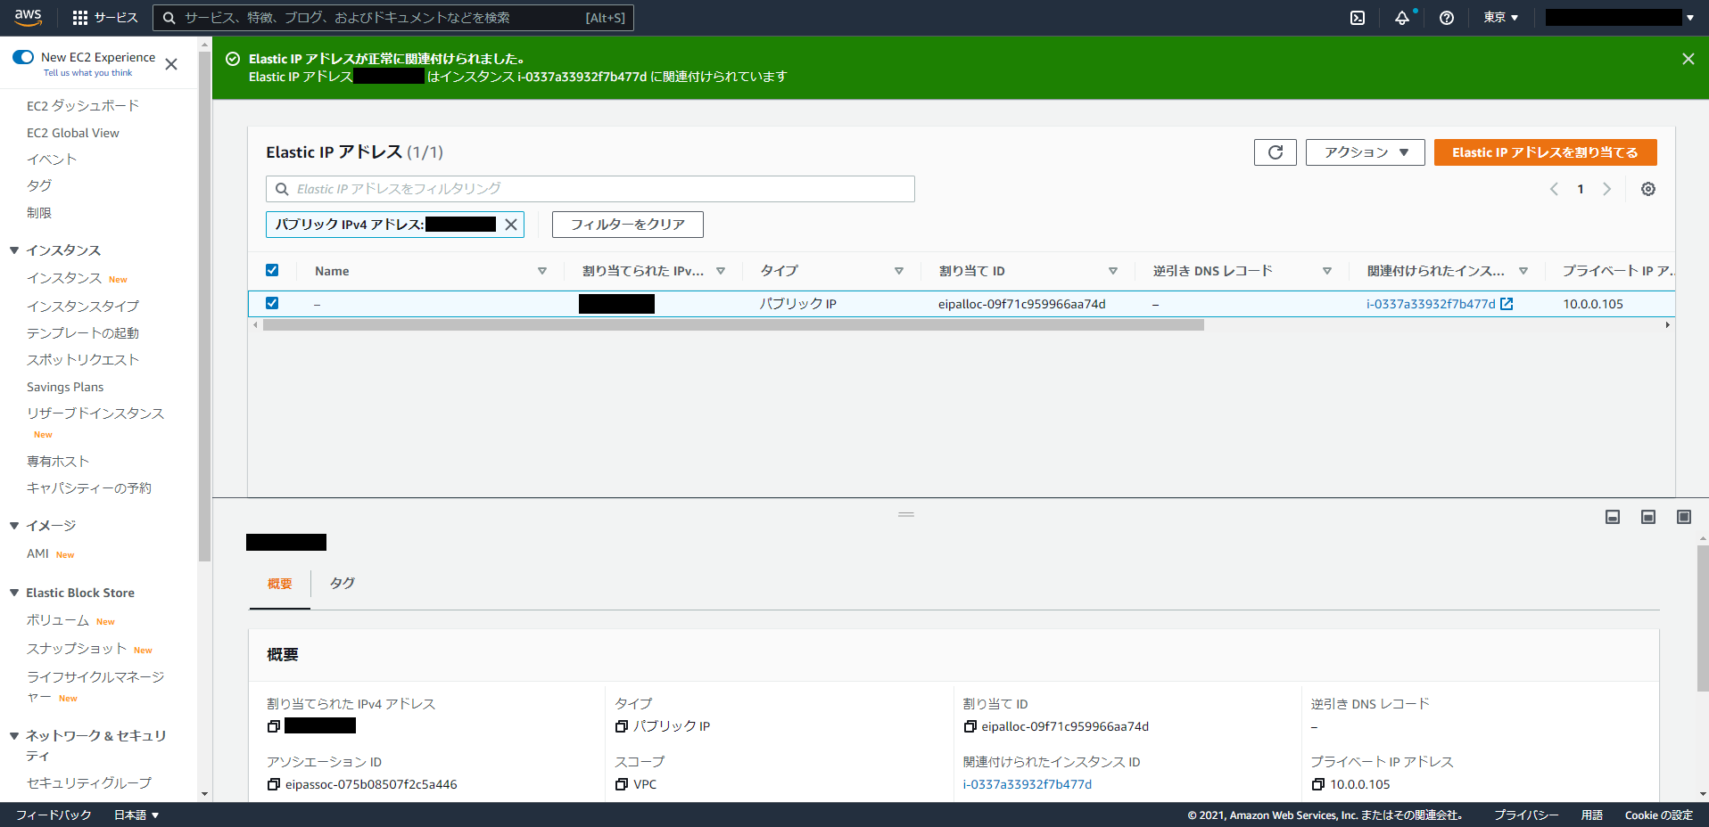Click the table horizontal scrollbar
This screenshot has width=1709, height=827.
733,325
